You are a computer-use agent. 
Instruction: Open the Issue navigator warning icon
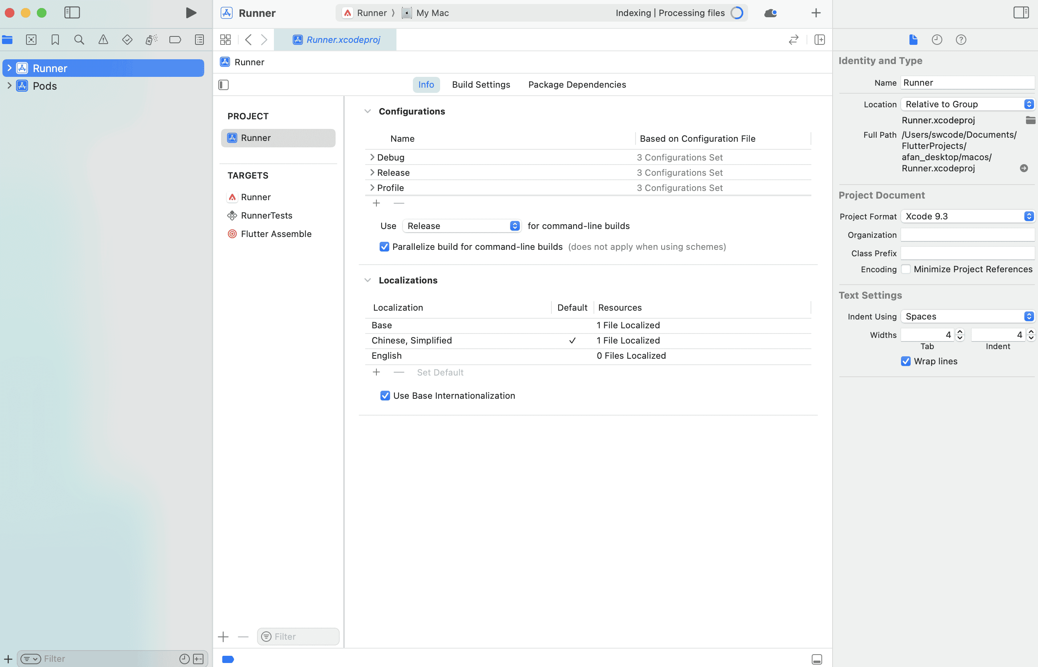tap(103, 40)
